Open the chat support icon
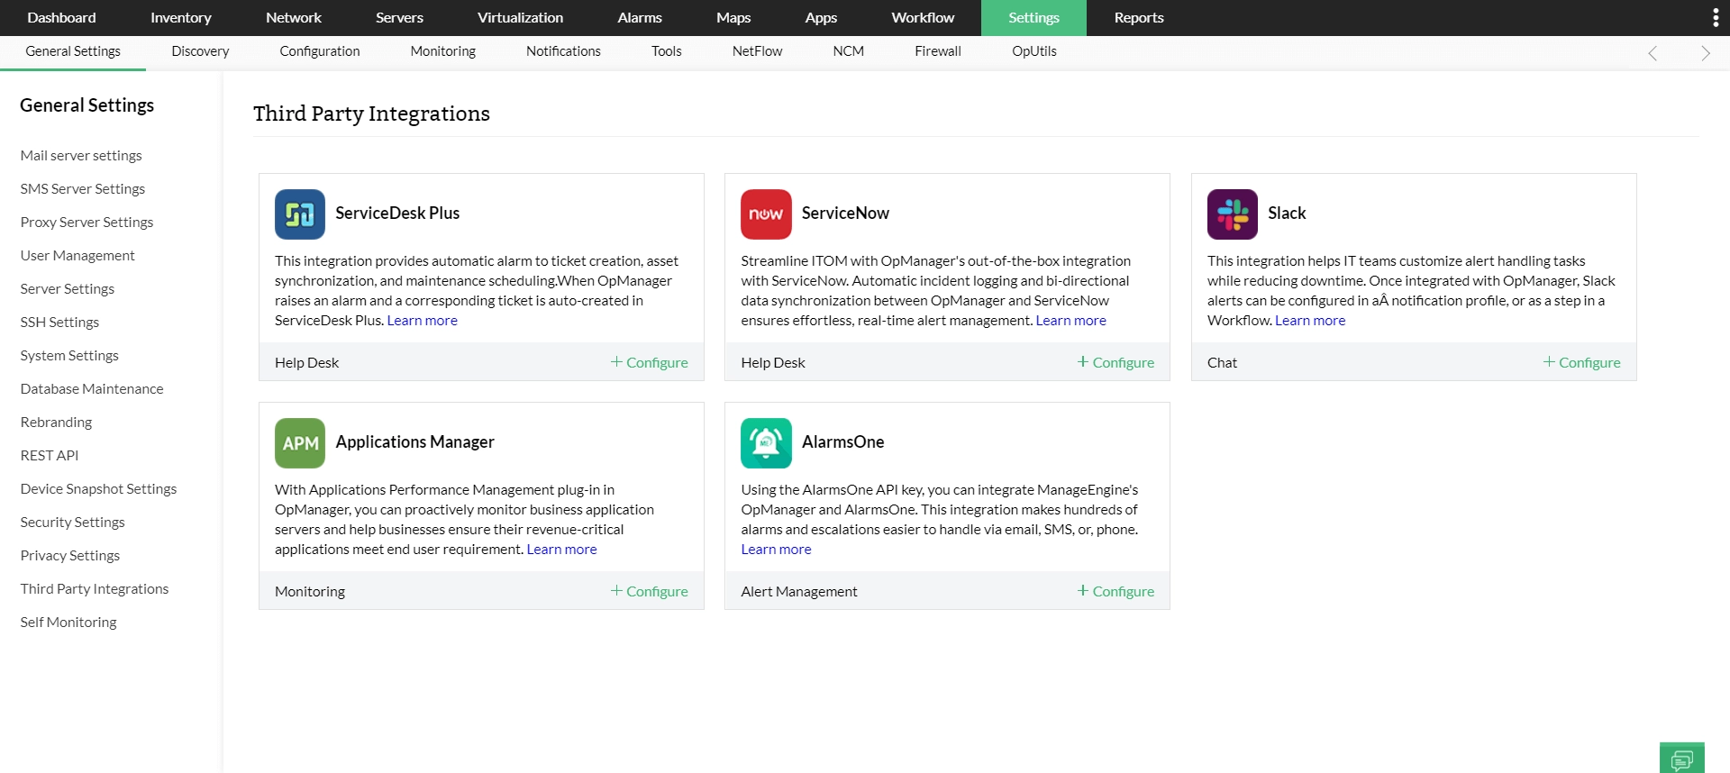This screenshot has width=1730, height=773. point(1681,759)
